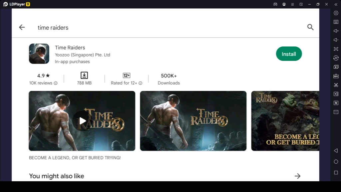Open the keyboard mapping icon in sidebar

(336, 22)
